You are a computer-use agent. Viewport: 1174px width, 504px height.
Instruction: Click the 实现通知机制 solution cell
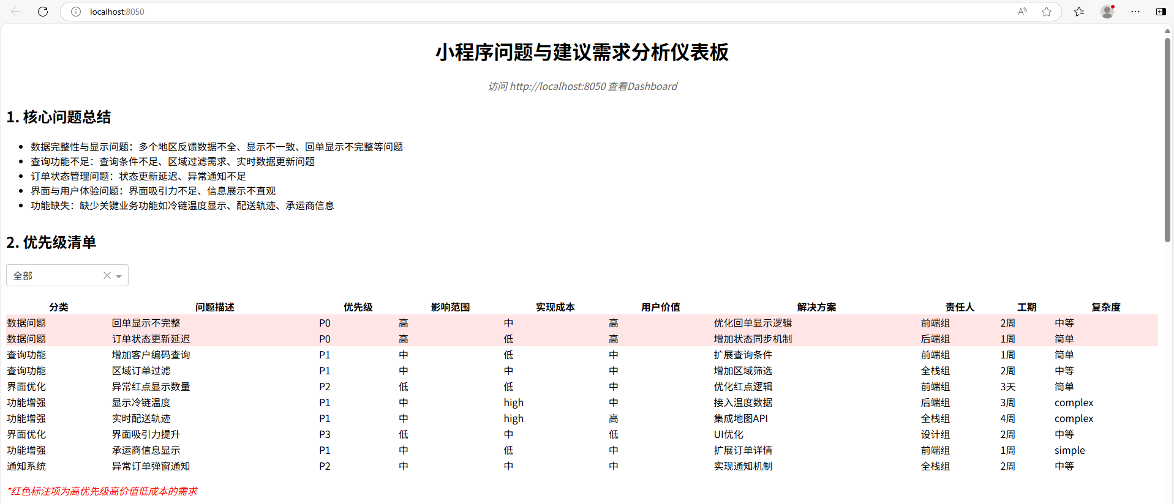click(817, 466)
